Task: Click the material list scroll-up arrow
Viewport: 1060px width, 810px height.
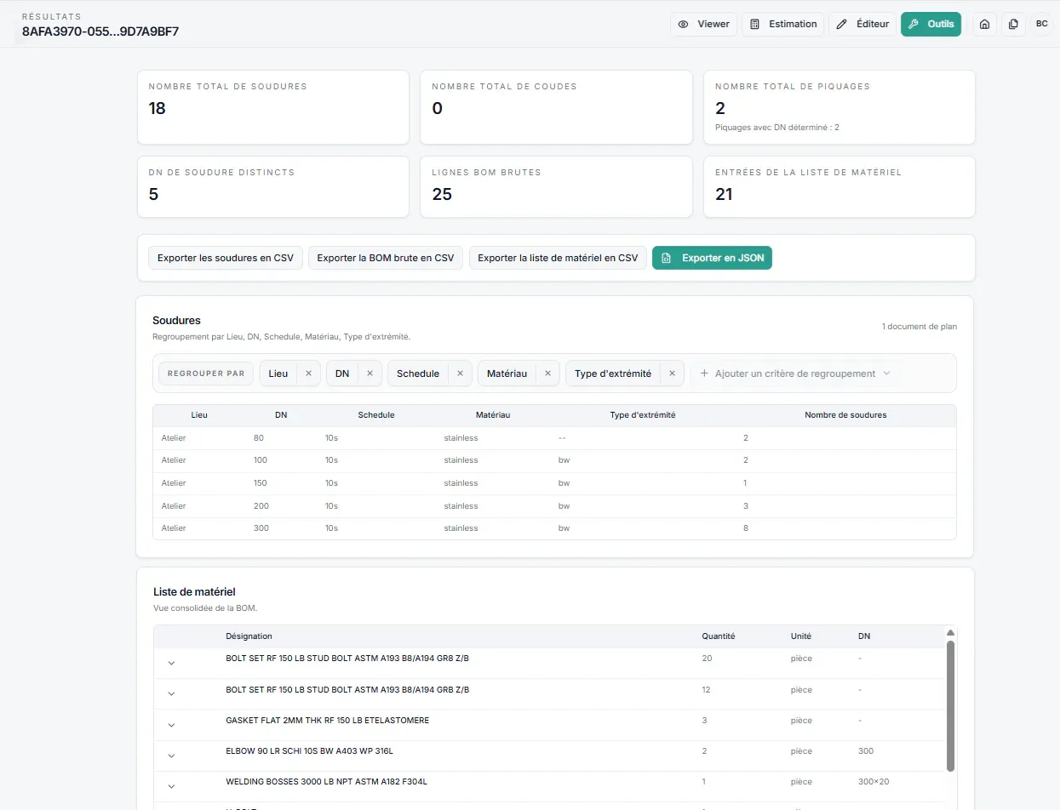Action: click(950, 633)
